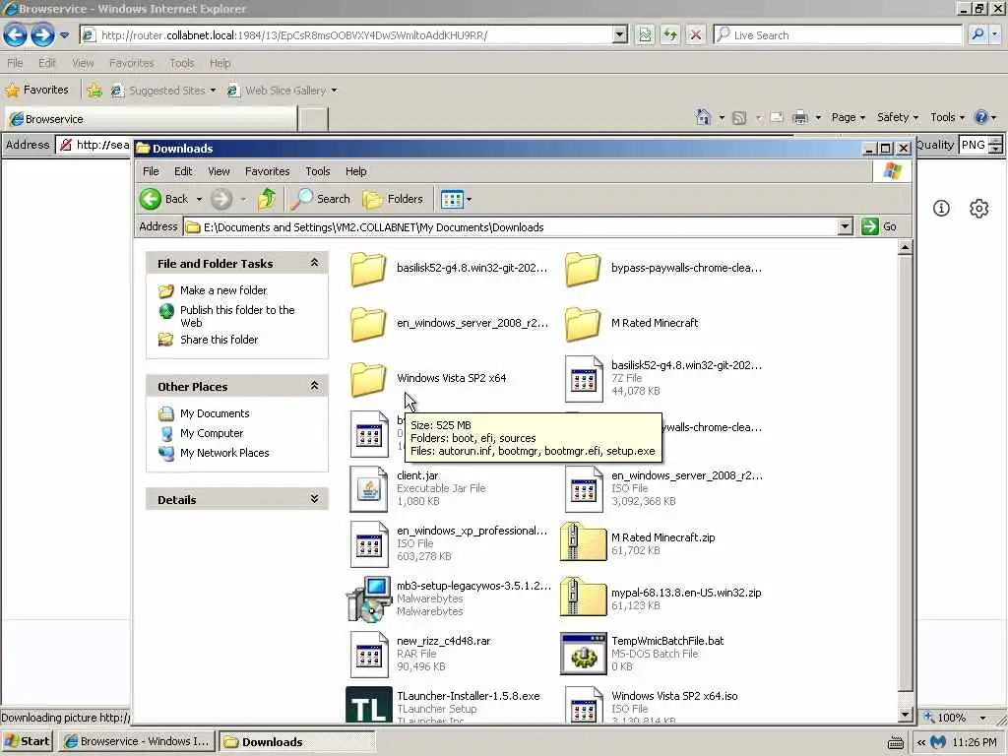Open the Safety dropdown in IE
Viewport: 1008px width, 756px height.
898,117
